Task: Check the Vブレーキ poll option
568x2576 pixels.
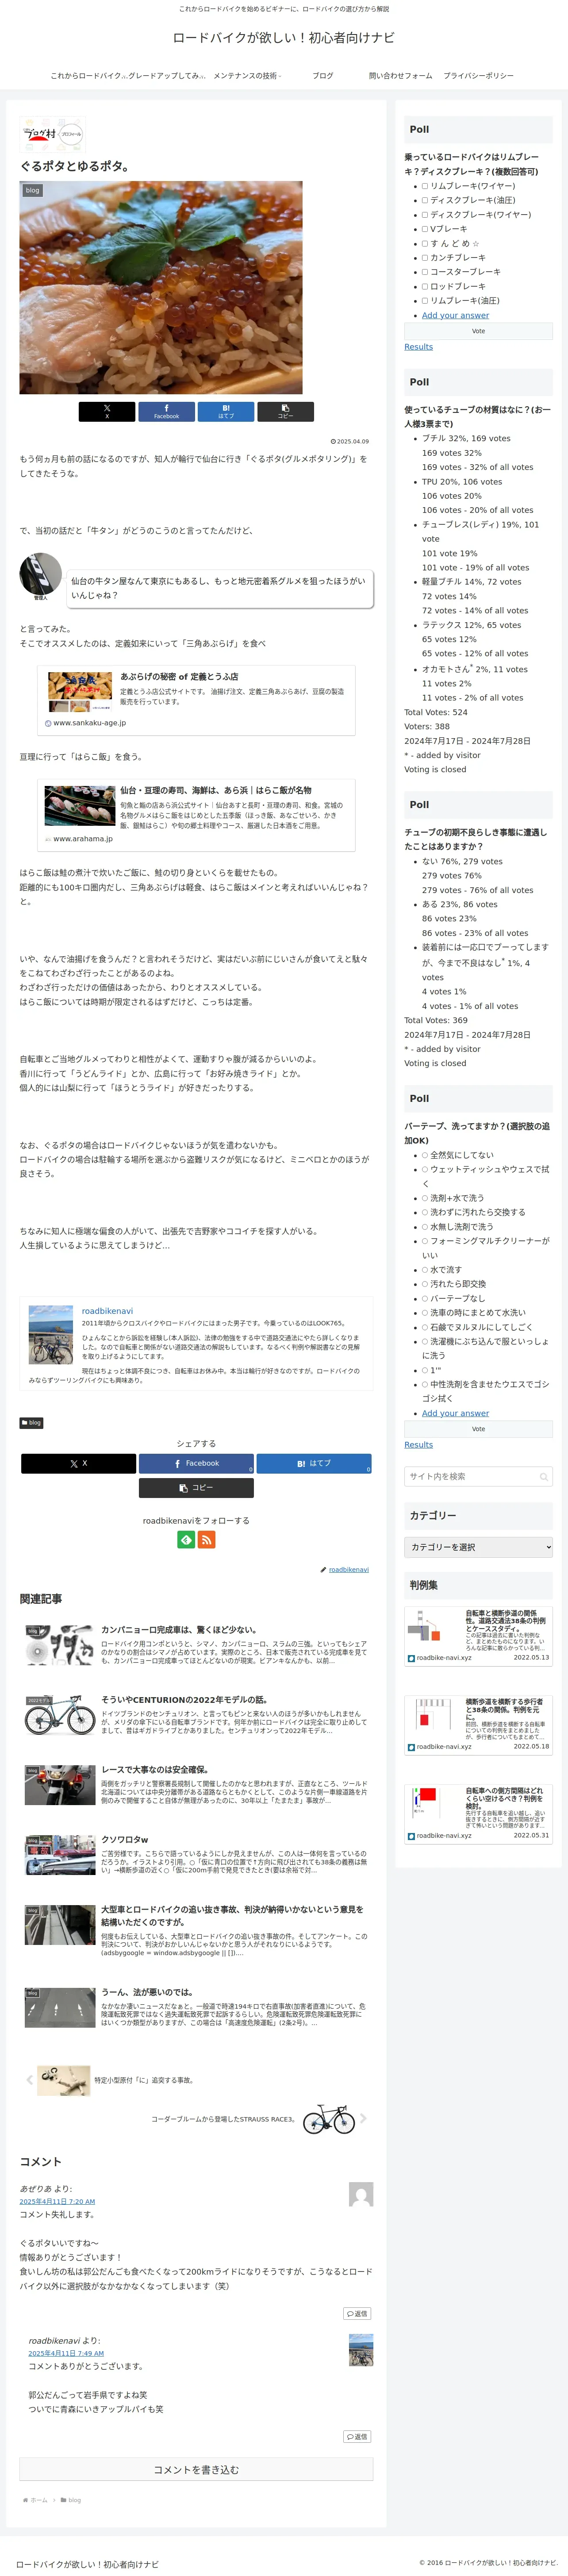Action: 425,229
